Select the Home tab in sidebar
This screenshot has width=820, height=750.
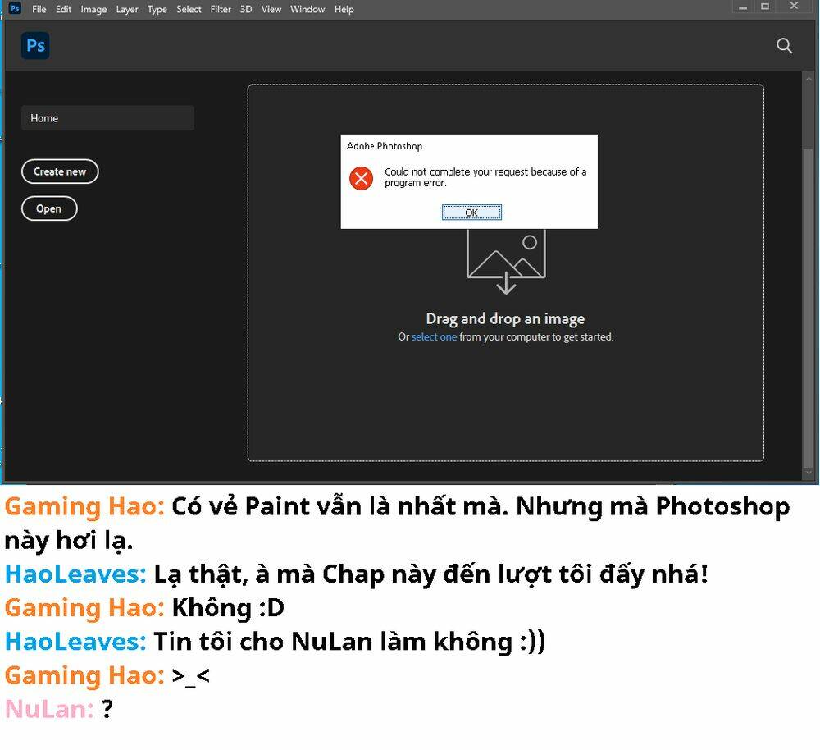pos(107,118)
